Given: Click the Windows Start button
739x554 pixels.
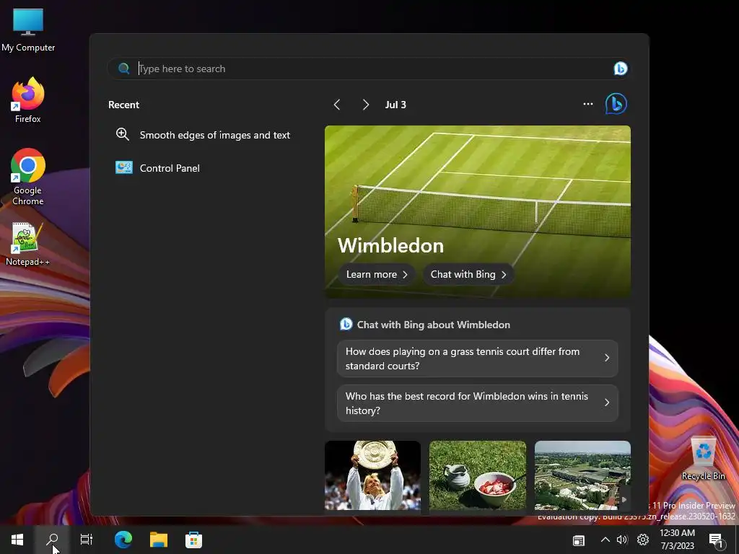Looking at the screenshot, I should pos(17,540).
